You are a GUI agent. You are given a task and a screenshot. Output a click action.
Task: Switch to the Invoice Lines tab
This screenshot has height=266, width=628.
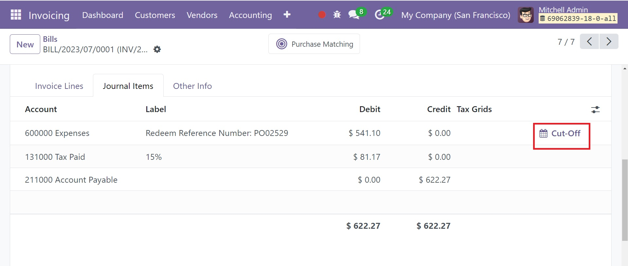click(x=59, y=86)
